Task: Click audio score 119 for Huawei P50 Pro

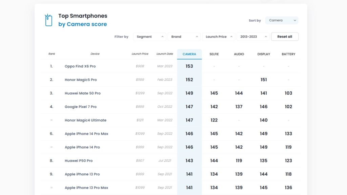Action: click(239, 160)
